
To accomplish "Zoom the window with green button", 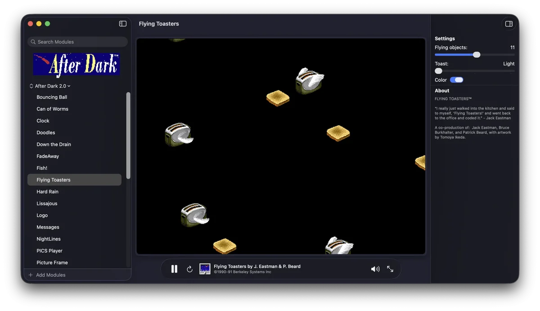I will [x=48, y=24].
